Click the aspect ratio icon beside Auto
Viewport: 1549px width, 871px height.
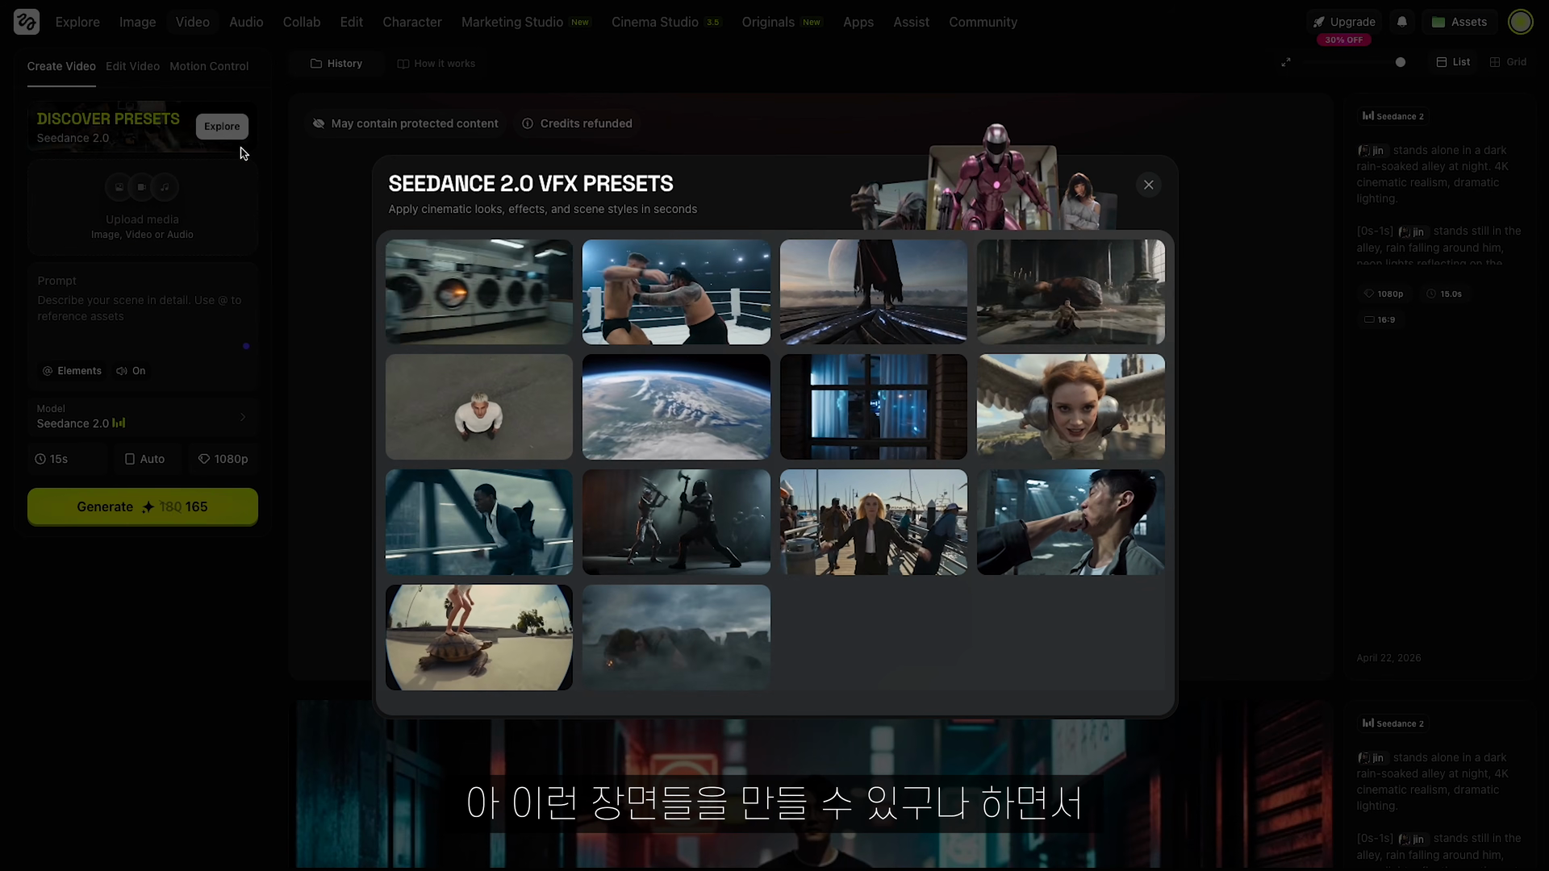click(130, 459)
